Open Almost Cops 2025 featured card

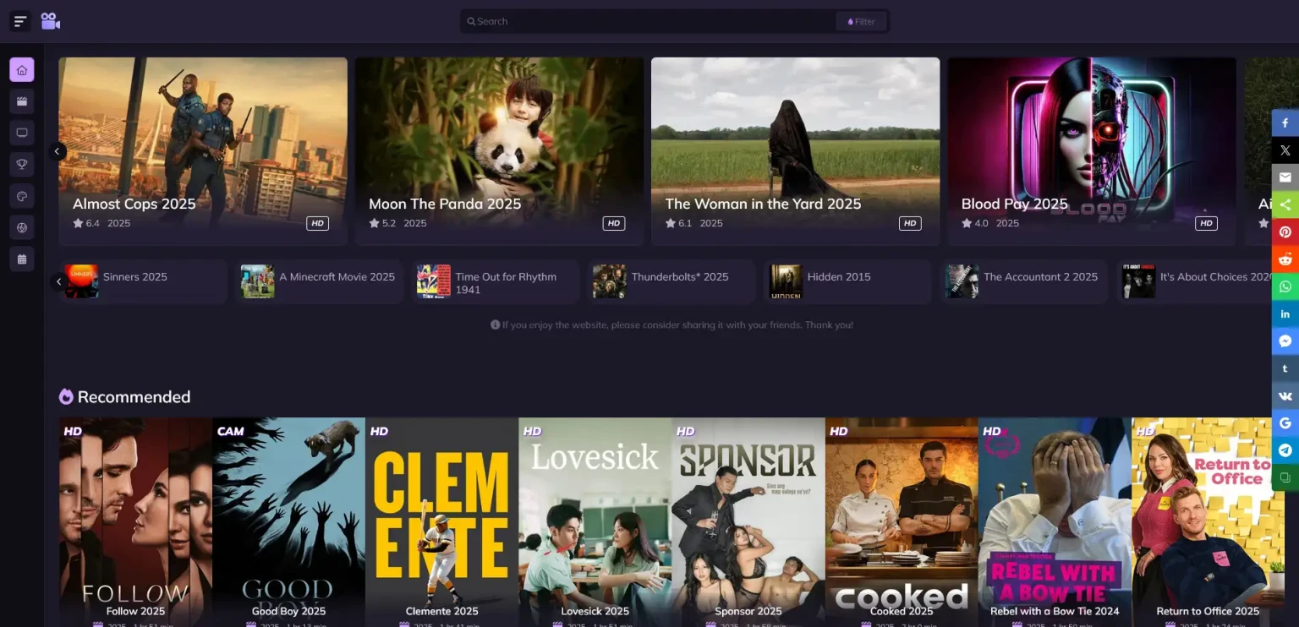click(203, 151)
